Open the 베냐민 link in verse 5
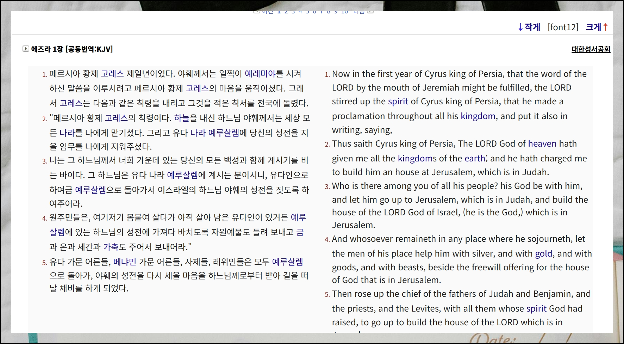Viewport: 624px width, 344px height. [x=125, y=262]
